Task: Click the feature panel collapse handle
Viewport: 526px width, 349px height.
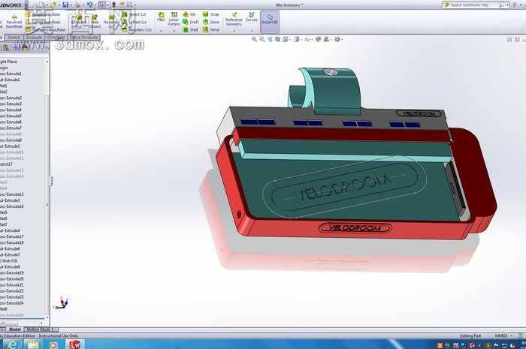Action: point(51,181)
